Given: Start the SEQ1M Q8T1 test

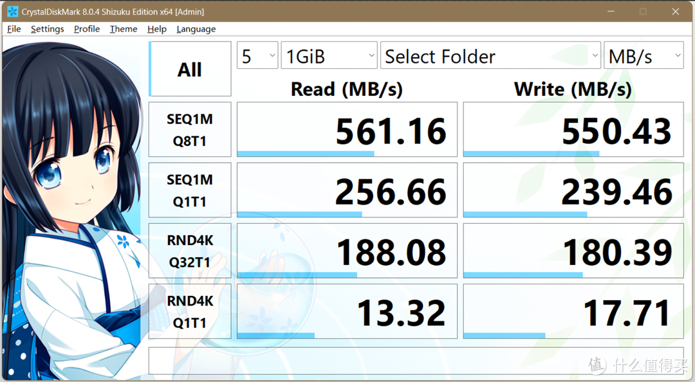Looking at the screenshot, I should [189, 129].
